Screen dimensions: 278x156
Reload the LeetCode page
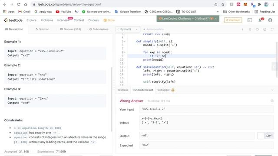[19, 4]
